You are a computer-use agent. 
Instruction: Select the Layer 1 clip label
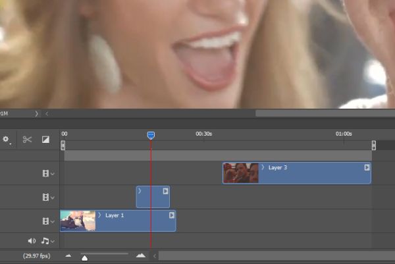pyautogui.click(x=115, y=215)
